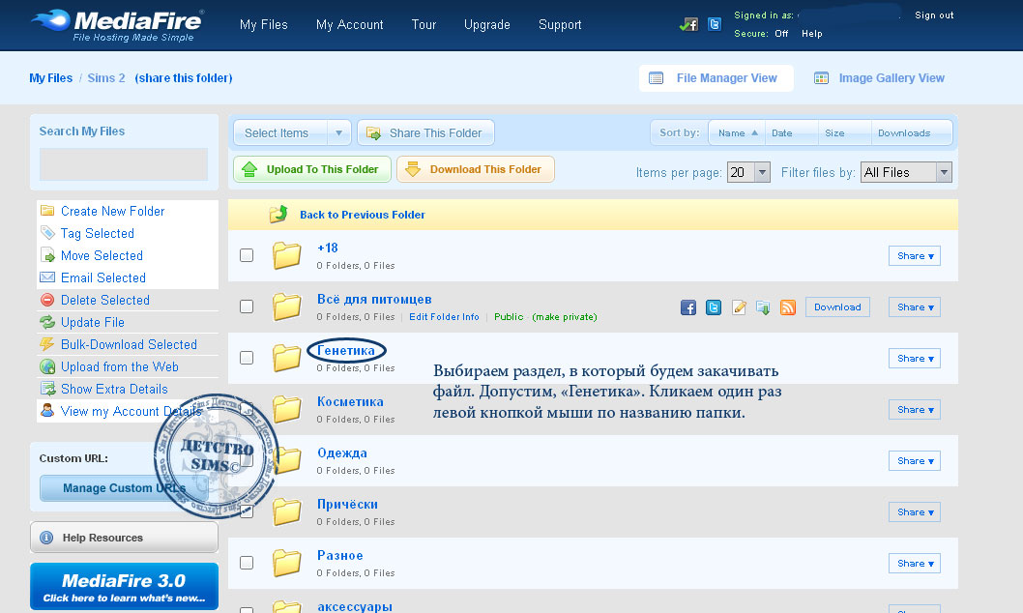Click the Help Resources info icon
This screenshot has height=613, width=1023.
click(46, 538)
